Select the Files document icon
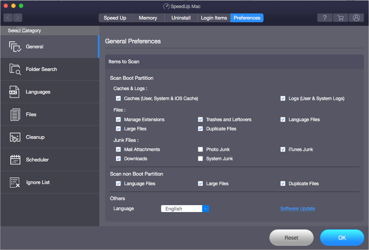The height and width of the screenshot is (250, 369). click(15, 115)
